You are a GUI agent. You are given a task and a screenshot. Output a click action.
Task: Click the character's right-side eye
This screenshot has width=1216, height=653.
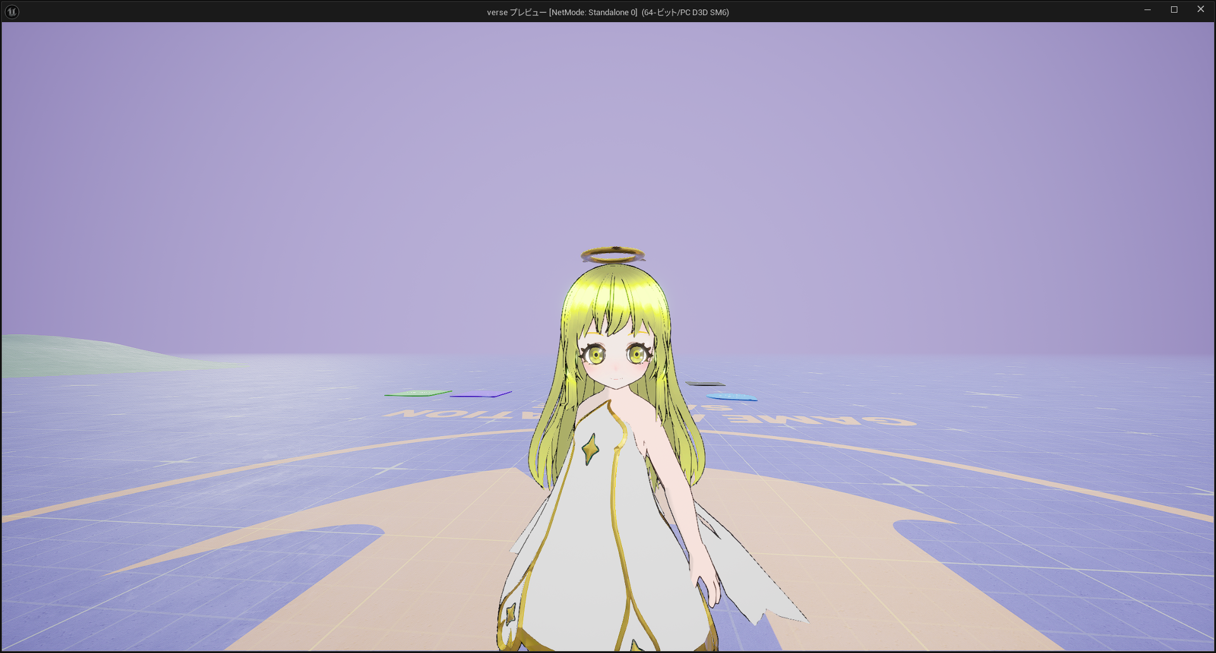636,355
